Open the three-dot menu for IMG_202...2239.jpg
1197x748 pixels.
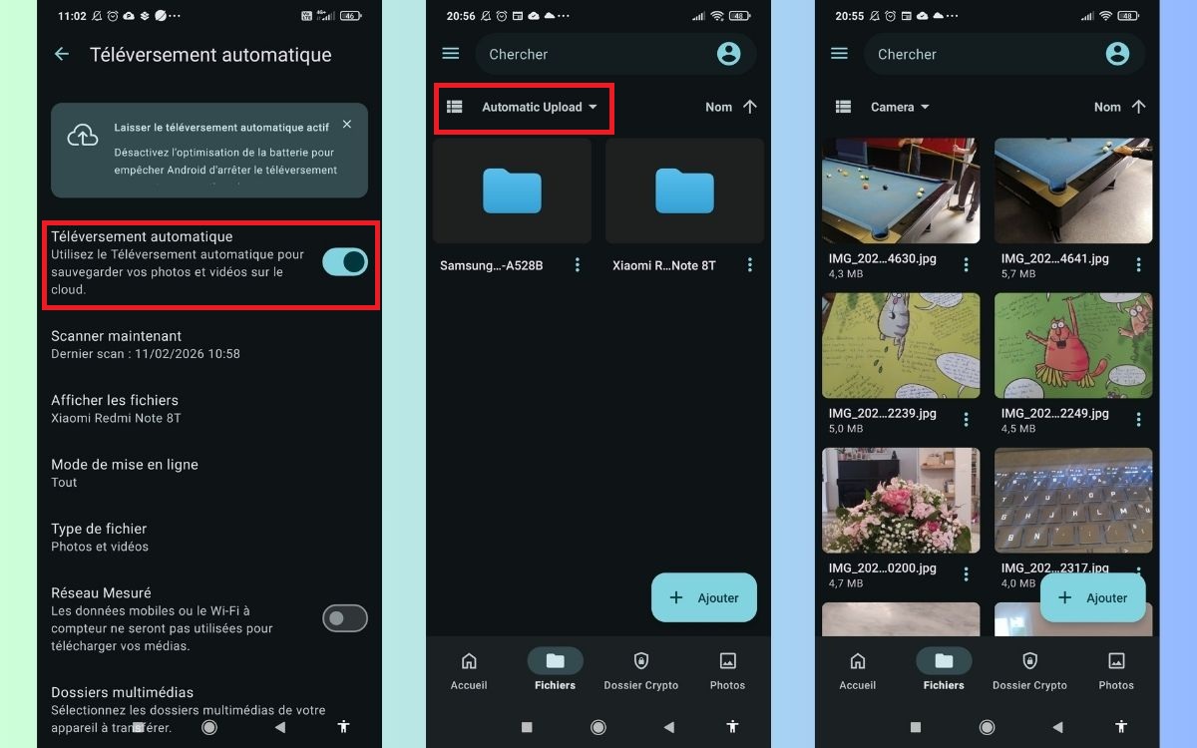pos(965,419)
